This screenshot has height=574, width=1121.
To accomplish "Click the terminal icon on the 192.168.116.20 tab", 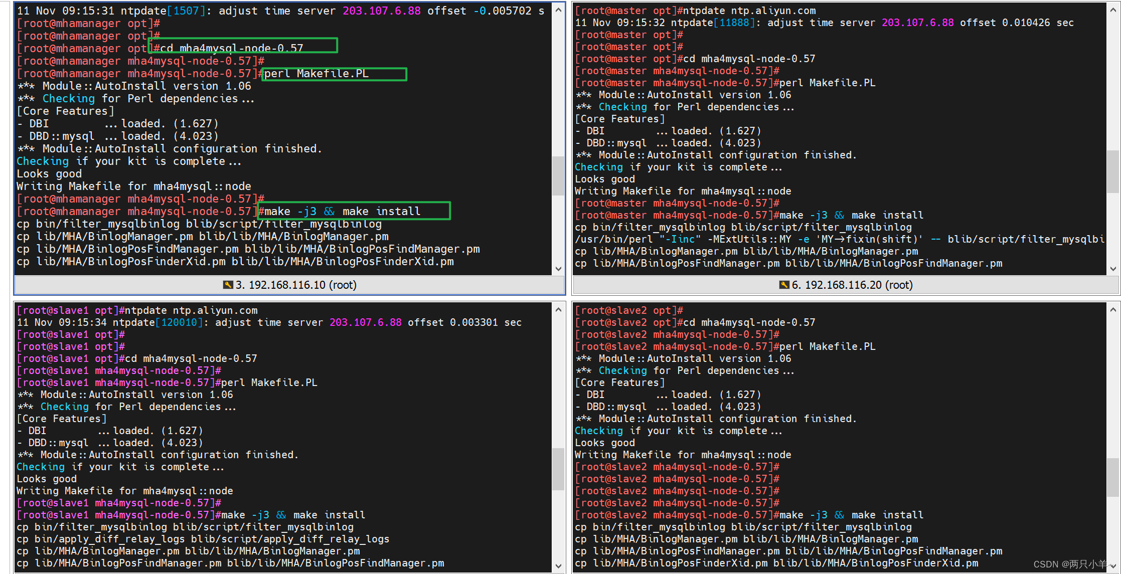I will pos(784,285).
